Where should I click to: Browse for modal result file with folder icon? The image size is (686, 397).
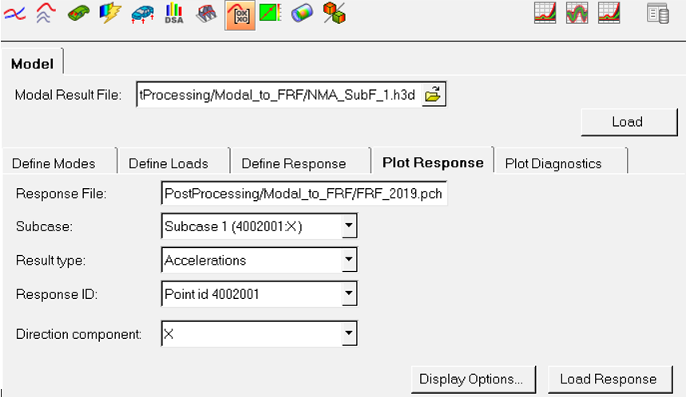[433, 96]
